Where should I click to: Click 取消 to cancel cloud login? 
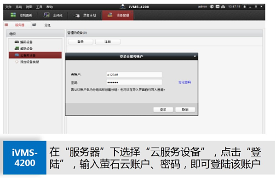(185, 110)
